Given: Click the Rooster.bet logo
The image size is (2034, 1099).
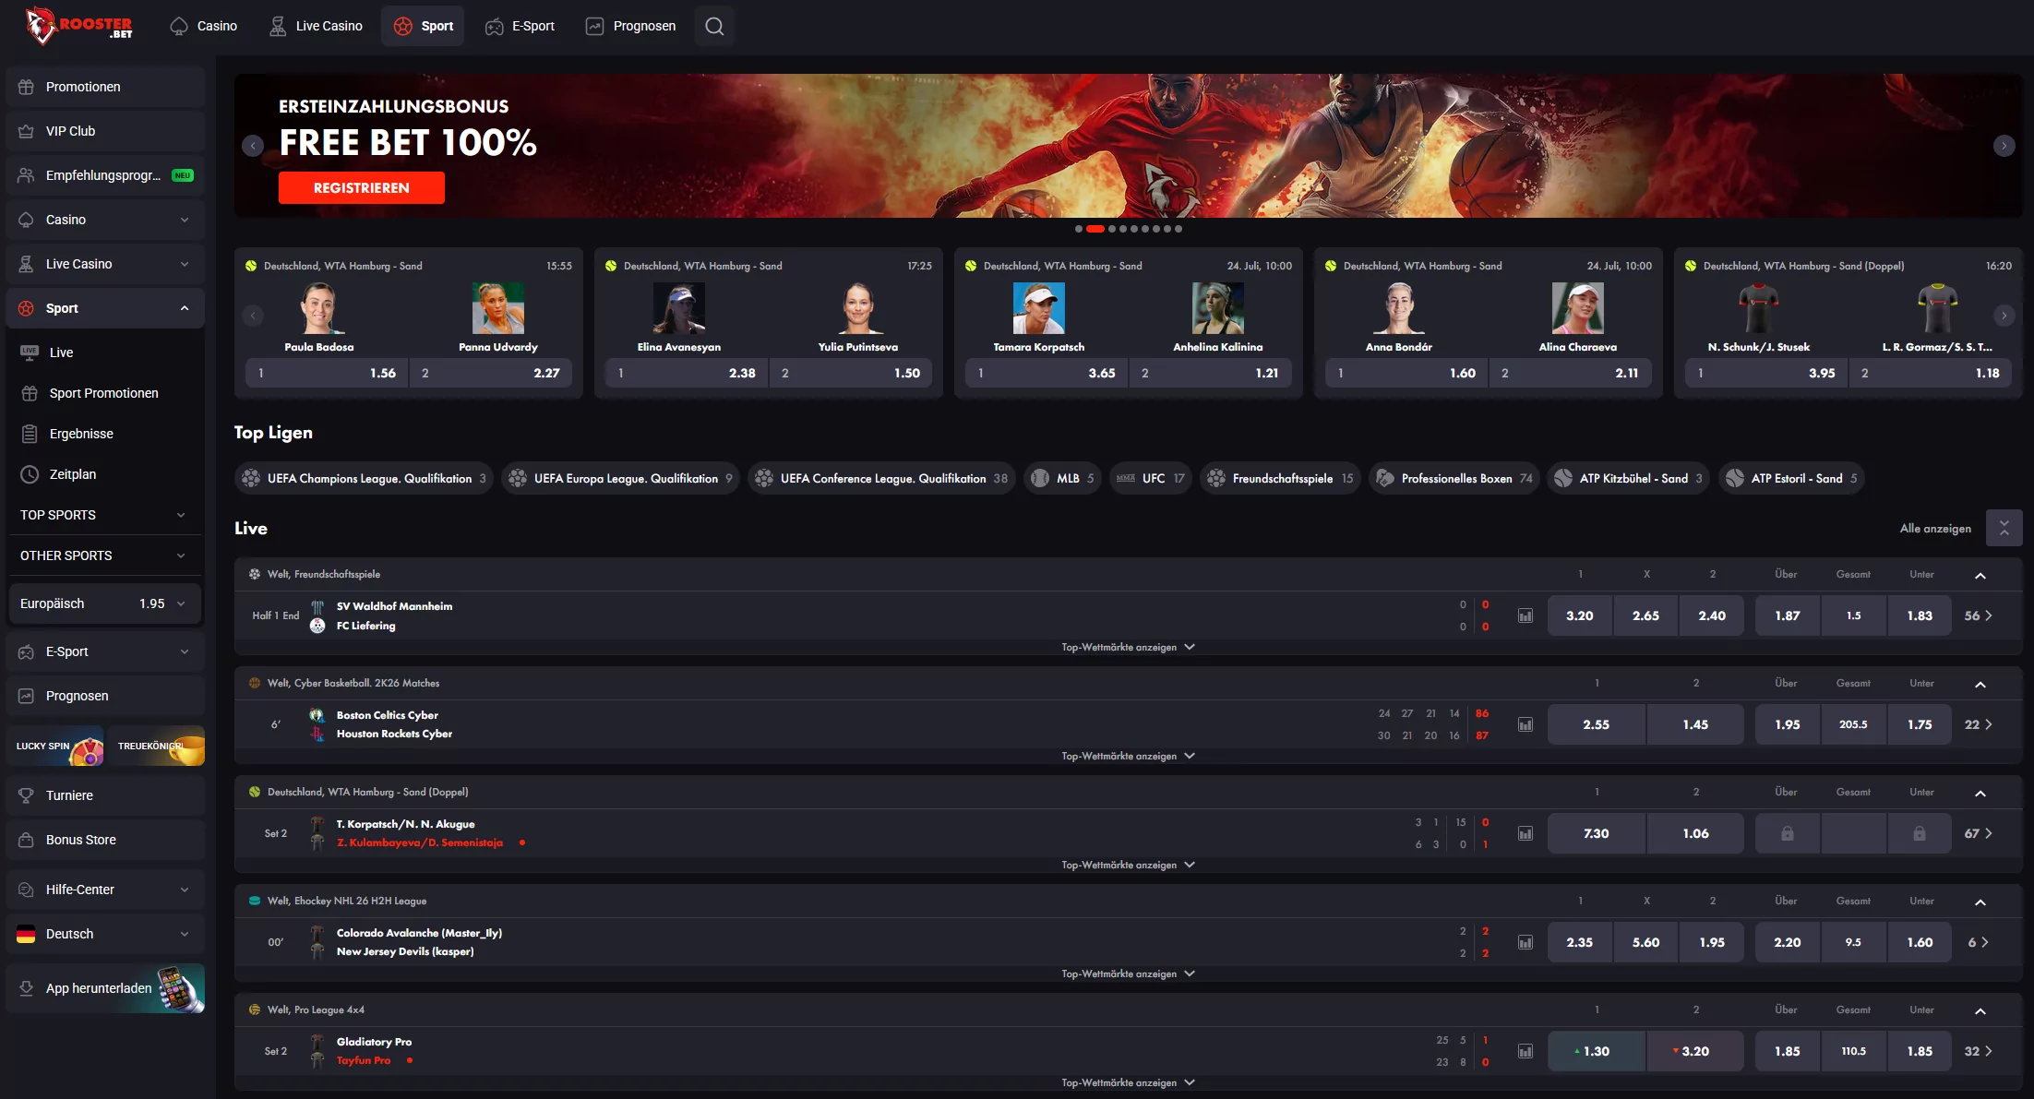Looking at the screenshot, I should [79, 26].
